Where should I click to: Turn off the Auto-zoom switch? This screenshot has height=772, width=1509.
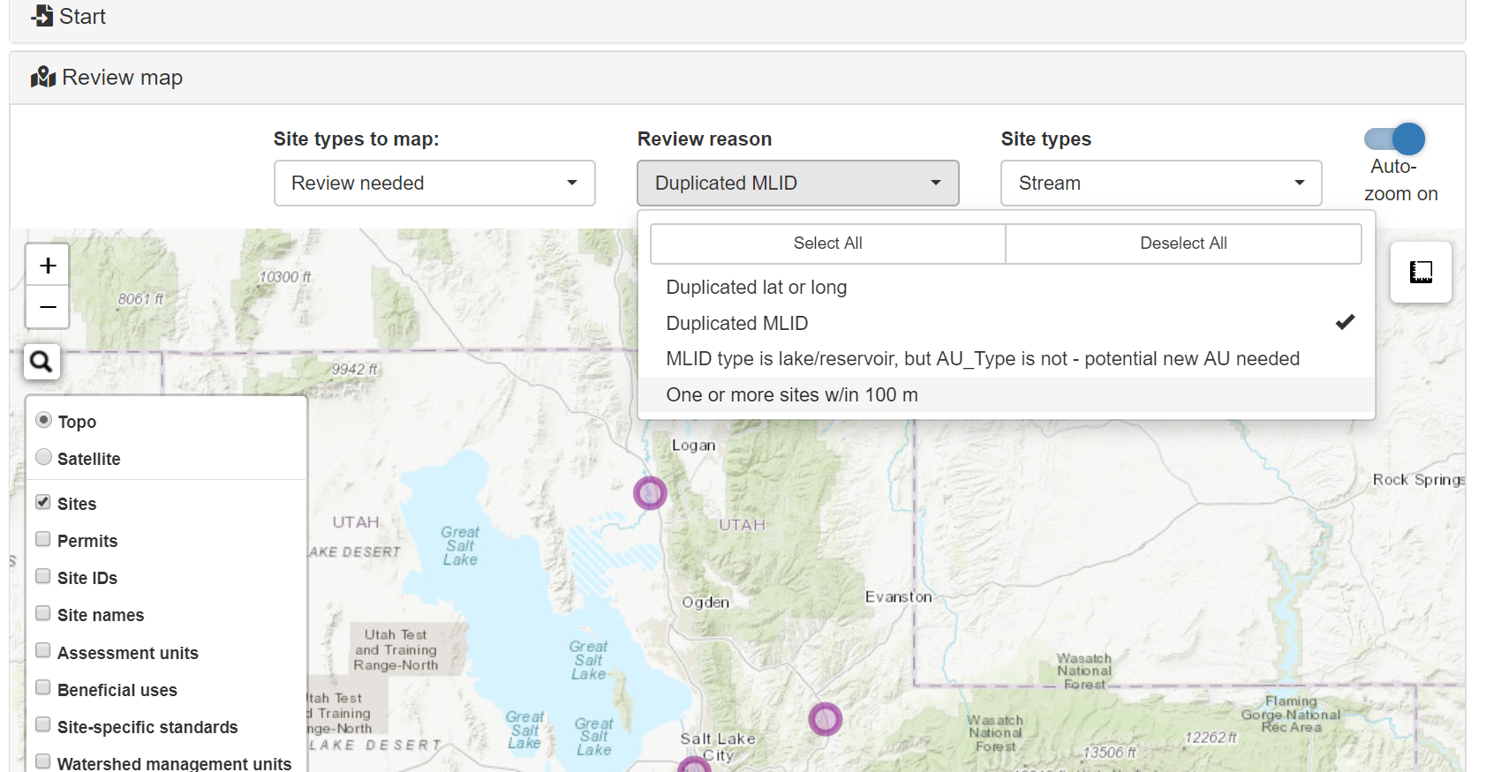tap(1393, 139)
